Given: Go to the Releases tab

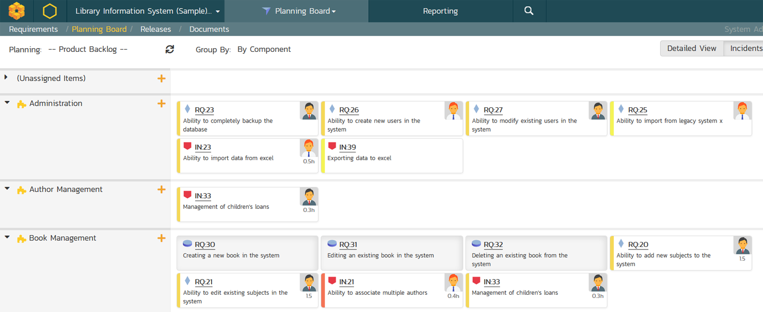Looking at the screenshot, I should [156, 29].
